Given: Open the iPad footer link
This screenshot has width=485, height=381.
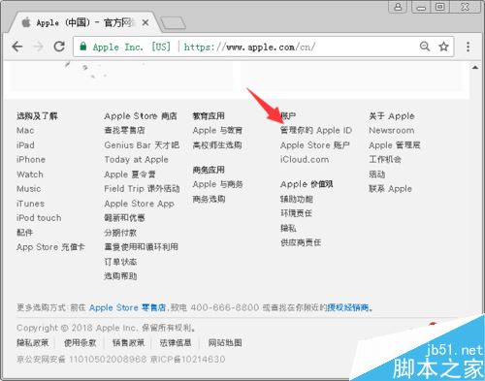Looking at the screenshot, I should pyautogui.click(x=25, y=145).
